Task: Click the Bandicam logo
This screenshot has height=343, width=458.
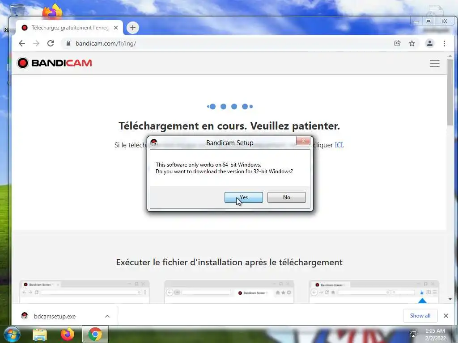Action: [x=54, y=63]
